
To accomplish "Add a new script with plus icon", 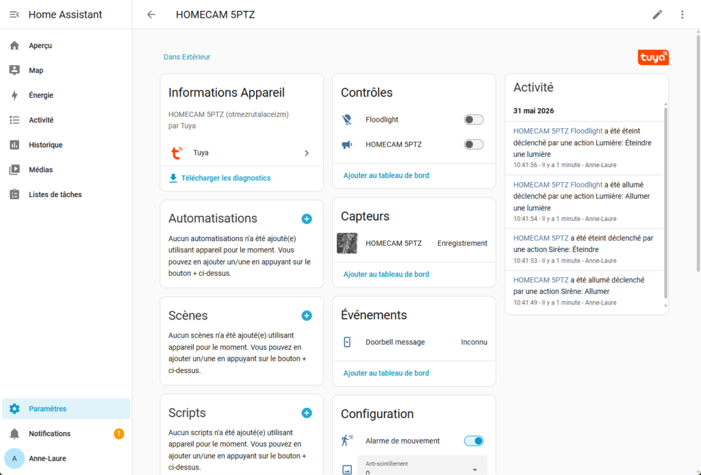I will coord(307,413).
